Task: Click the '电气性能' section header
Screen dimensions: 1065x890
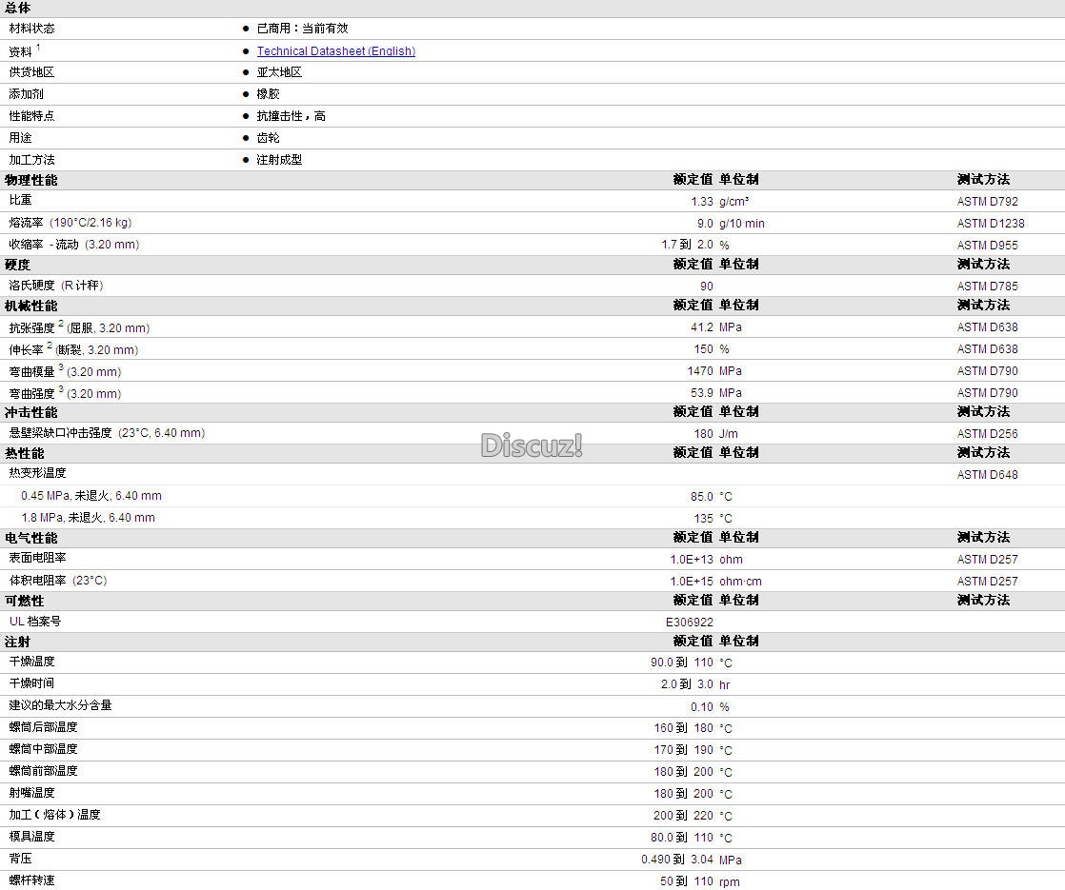Action: pyautogui.click(x=31, y=538)
